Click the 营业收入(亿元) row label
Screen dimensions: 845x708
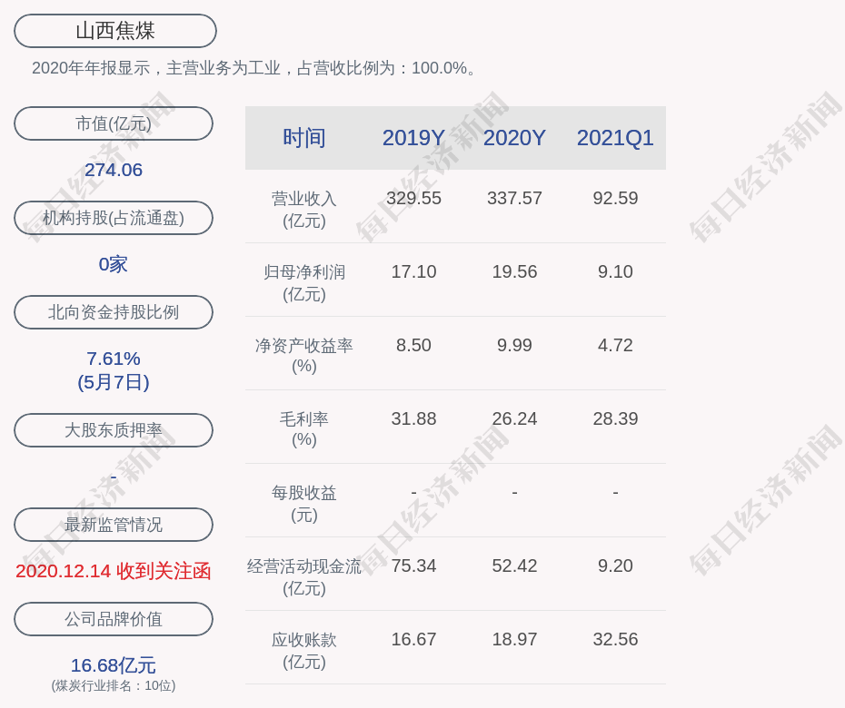[x=304, y=210]
